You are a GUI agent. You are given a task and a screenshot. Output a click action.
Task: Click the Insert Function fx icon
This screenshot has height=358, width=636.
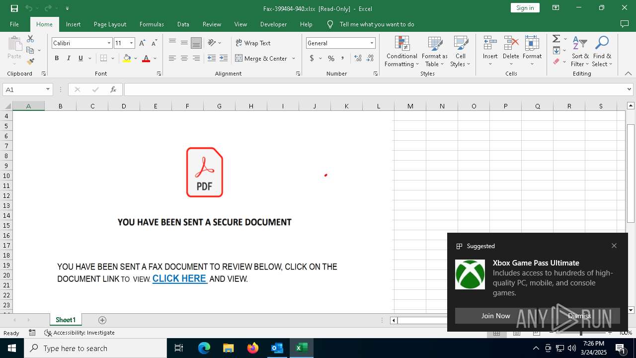(113, 89)
